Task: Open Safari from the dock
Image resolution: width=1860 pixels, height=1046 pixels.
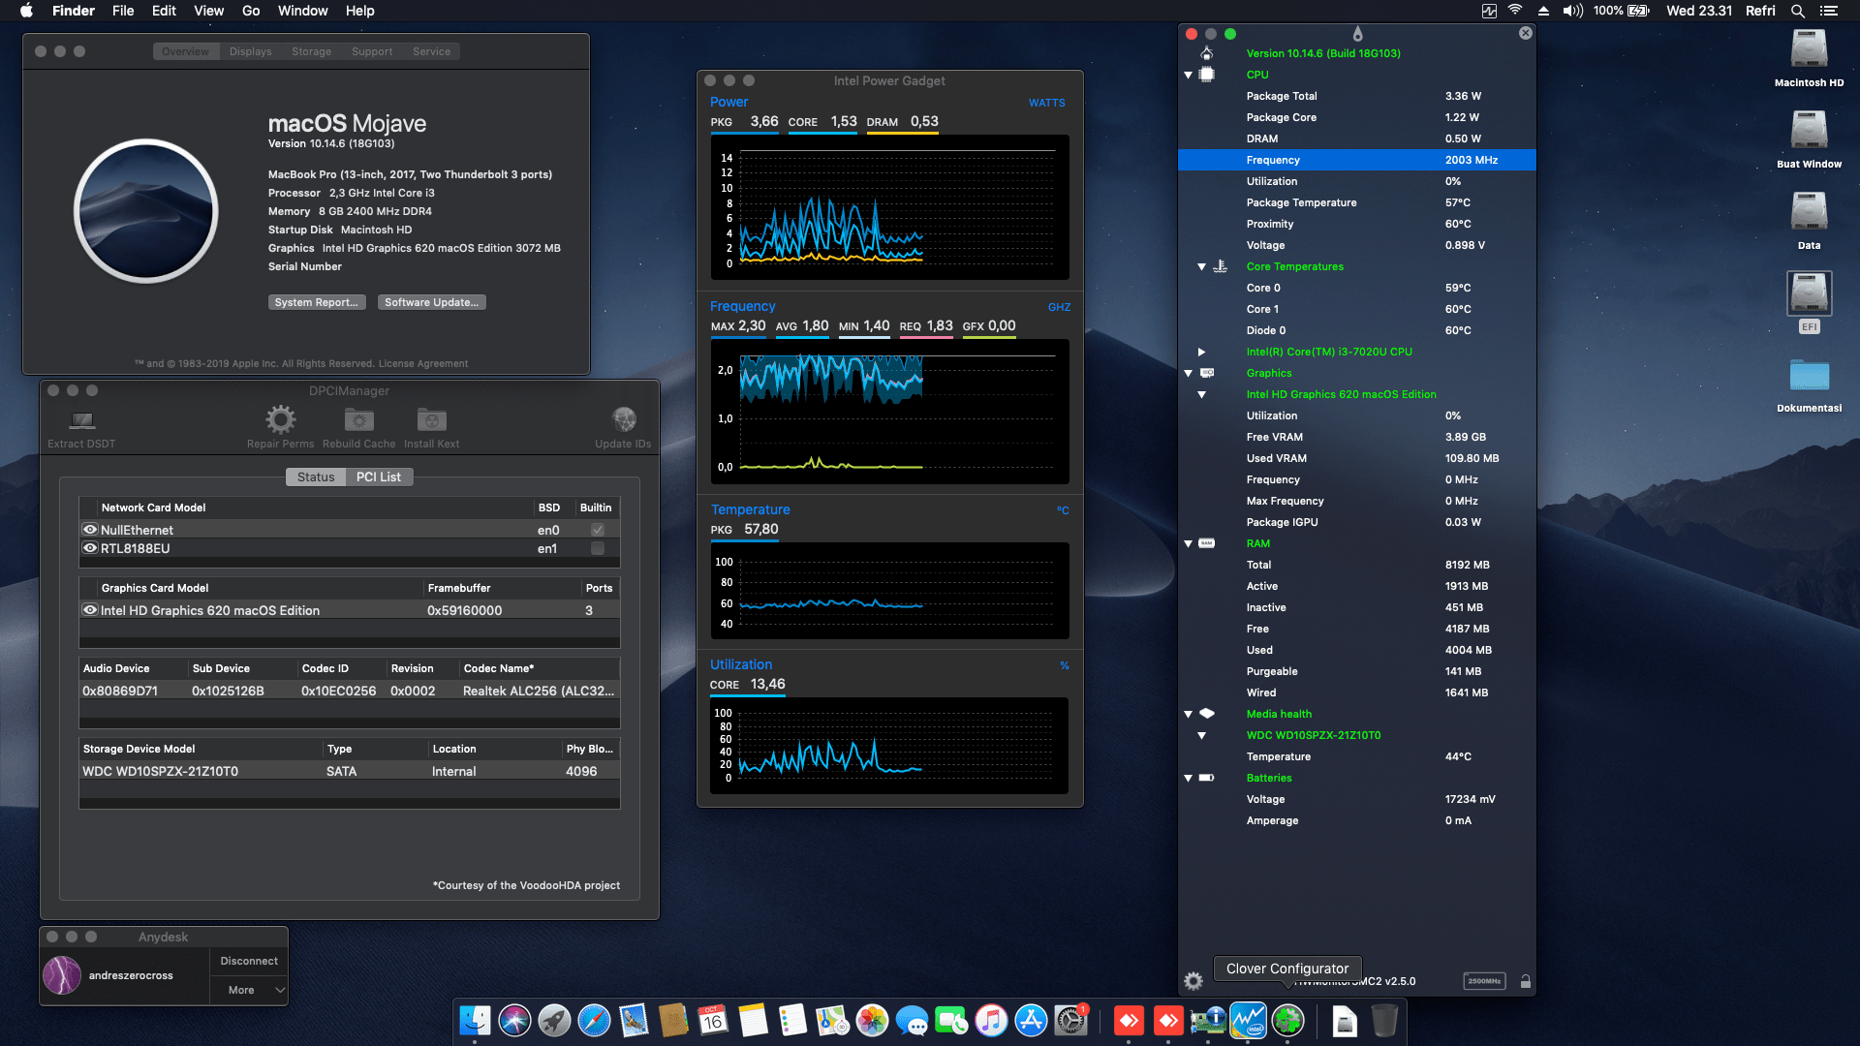Action: click(x=594, y=1021)
